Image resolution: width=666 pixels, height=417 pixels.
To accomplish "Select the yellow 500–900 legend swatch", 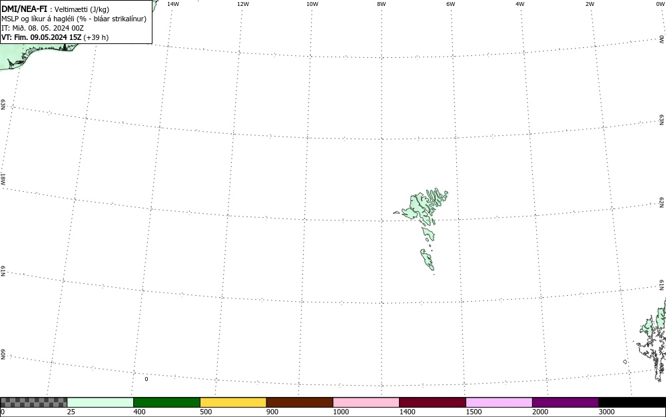I will 233,402.
